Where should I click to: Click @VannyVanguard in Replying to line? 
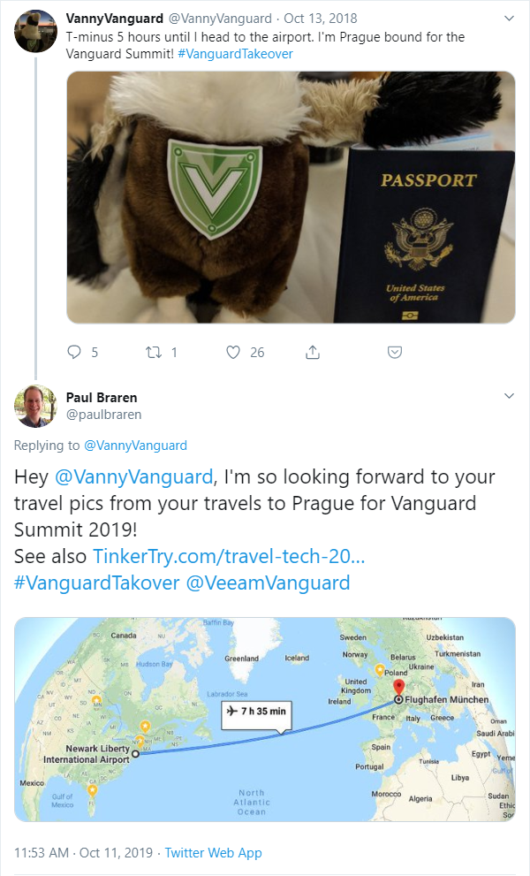tap(135, 446)
